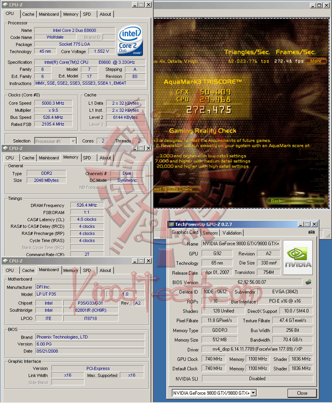Open the graphics card selector dropdown in GPU-Z
332x403 pixels.
click(x=253, y=393)
